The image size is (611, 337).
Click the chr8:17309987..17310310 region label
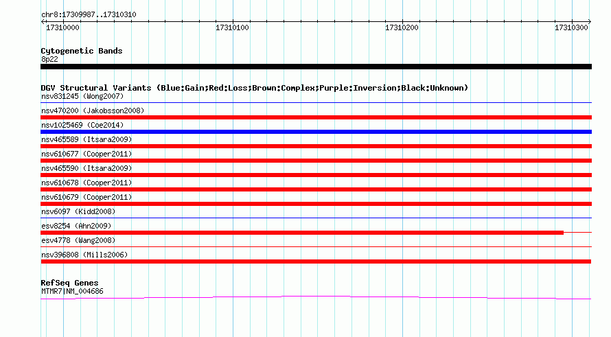[89, 15]
